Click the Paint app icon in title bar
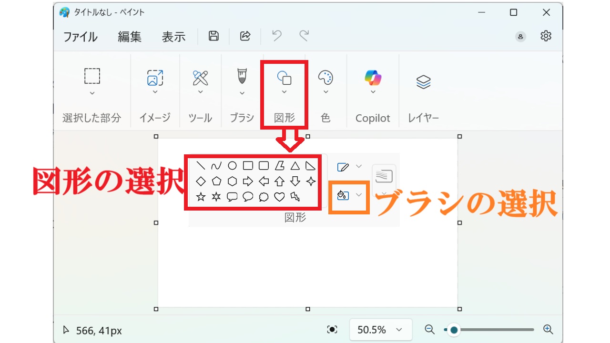This screenshot has height=343, width=610. click(x=64, y=12)
